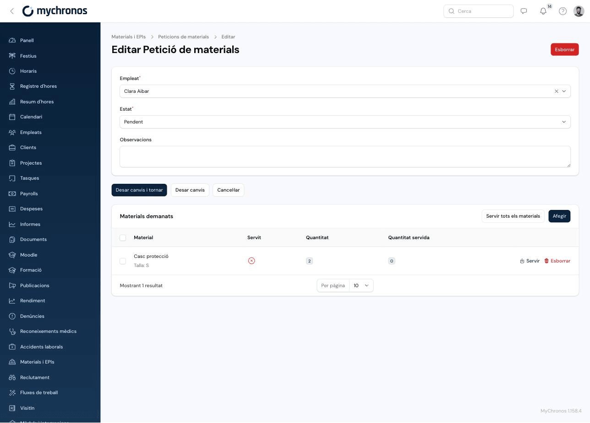The image size is (590, 423).
Task: Click the Registre d'hores hourglass icon
Action: (12, 86)
